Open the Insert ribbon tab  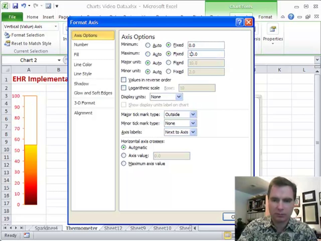click(x=48, y=17)
